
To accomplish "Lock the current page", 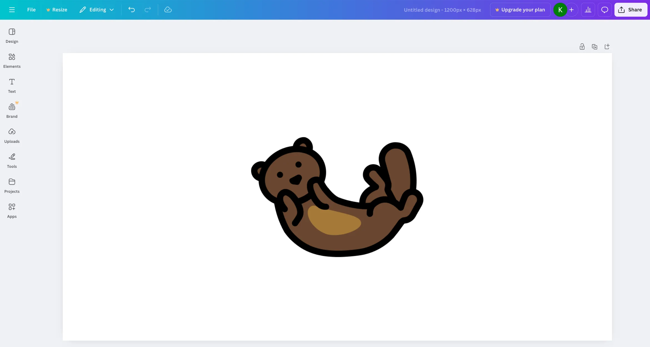I will tap(582, 46).
